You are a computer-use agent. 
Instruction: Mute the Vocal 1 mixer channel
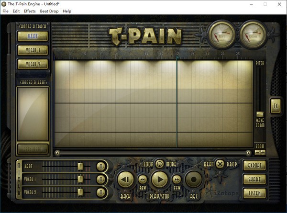101,179
